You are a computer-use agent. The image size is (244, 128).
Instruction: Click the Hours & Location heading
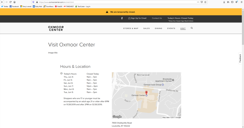[75, 67]
